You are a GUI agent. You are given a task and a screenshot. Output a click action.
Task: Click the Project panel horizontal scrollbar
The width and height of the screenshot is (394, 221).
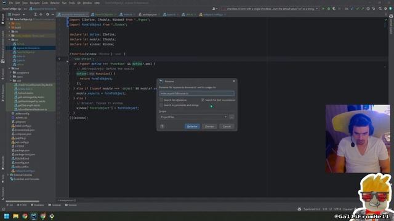(23, 201)
